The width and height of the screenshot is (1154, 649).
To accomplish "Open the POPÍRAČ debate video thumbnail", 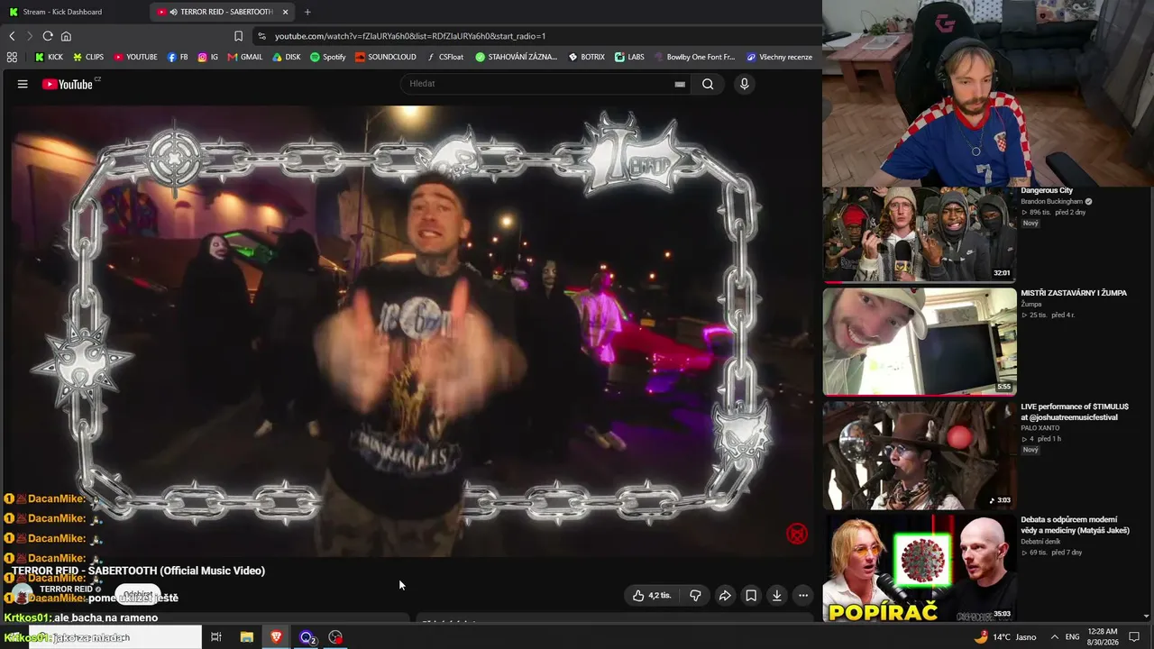I will point(919,569).
